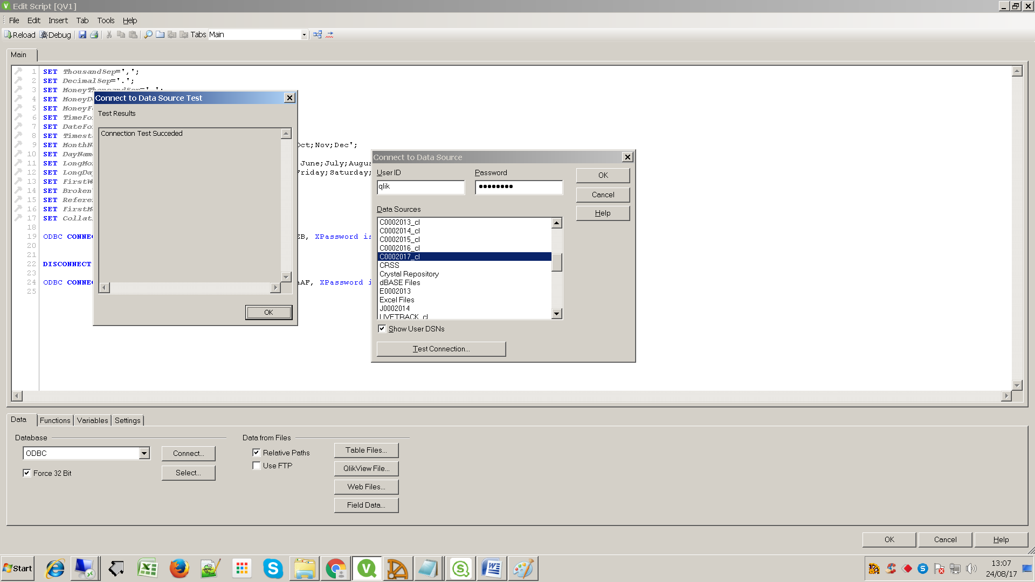Open Search with the magnifier icon

[148, 34]
